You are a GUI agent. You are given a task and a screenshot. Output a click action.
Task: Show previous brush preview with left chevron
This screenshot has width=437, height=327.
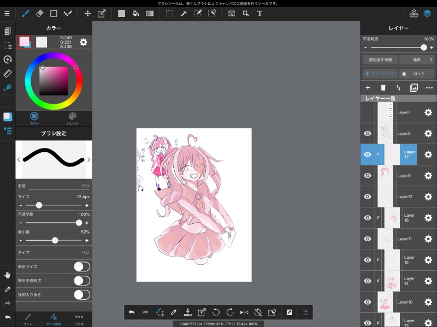19,159
